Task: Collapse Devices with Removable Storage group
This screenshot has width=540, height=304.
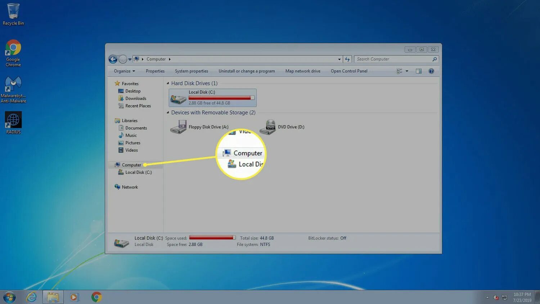Action: pos(168,112)
